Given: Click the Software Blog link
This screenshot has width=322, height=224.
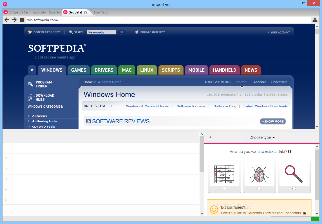Looking at the screenshot, I should (225, 106).
